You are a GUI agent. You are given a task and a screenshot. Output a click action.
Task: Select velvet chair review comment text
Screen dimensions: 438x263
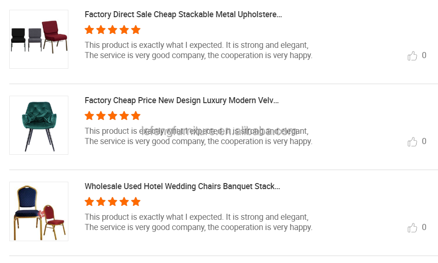pos(199,136)
